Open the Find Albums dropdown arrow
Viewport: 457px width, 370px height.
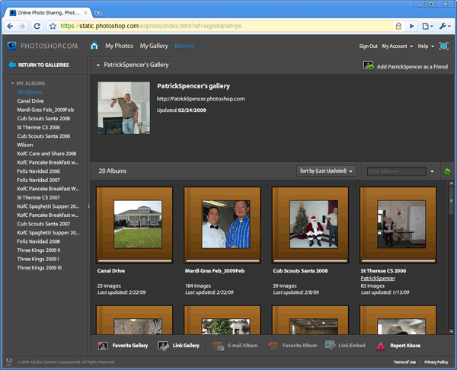(x=432, y=171)
